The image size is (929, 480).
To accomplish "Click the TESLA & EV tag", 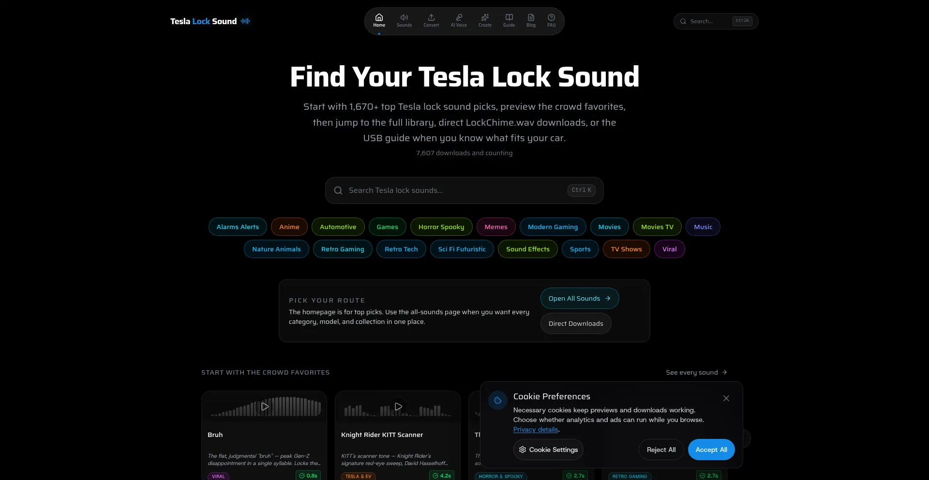I will pos(358,476).
